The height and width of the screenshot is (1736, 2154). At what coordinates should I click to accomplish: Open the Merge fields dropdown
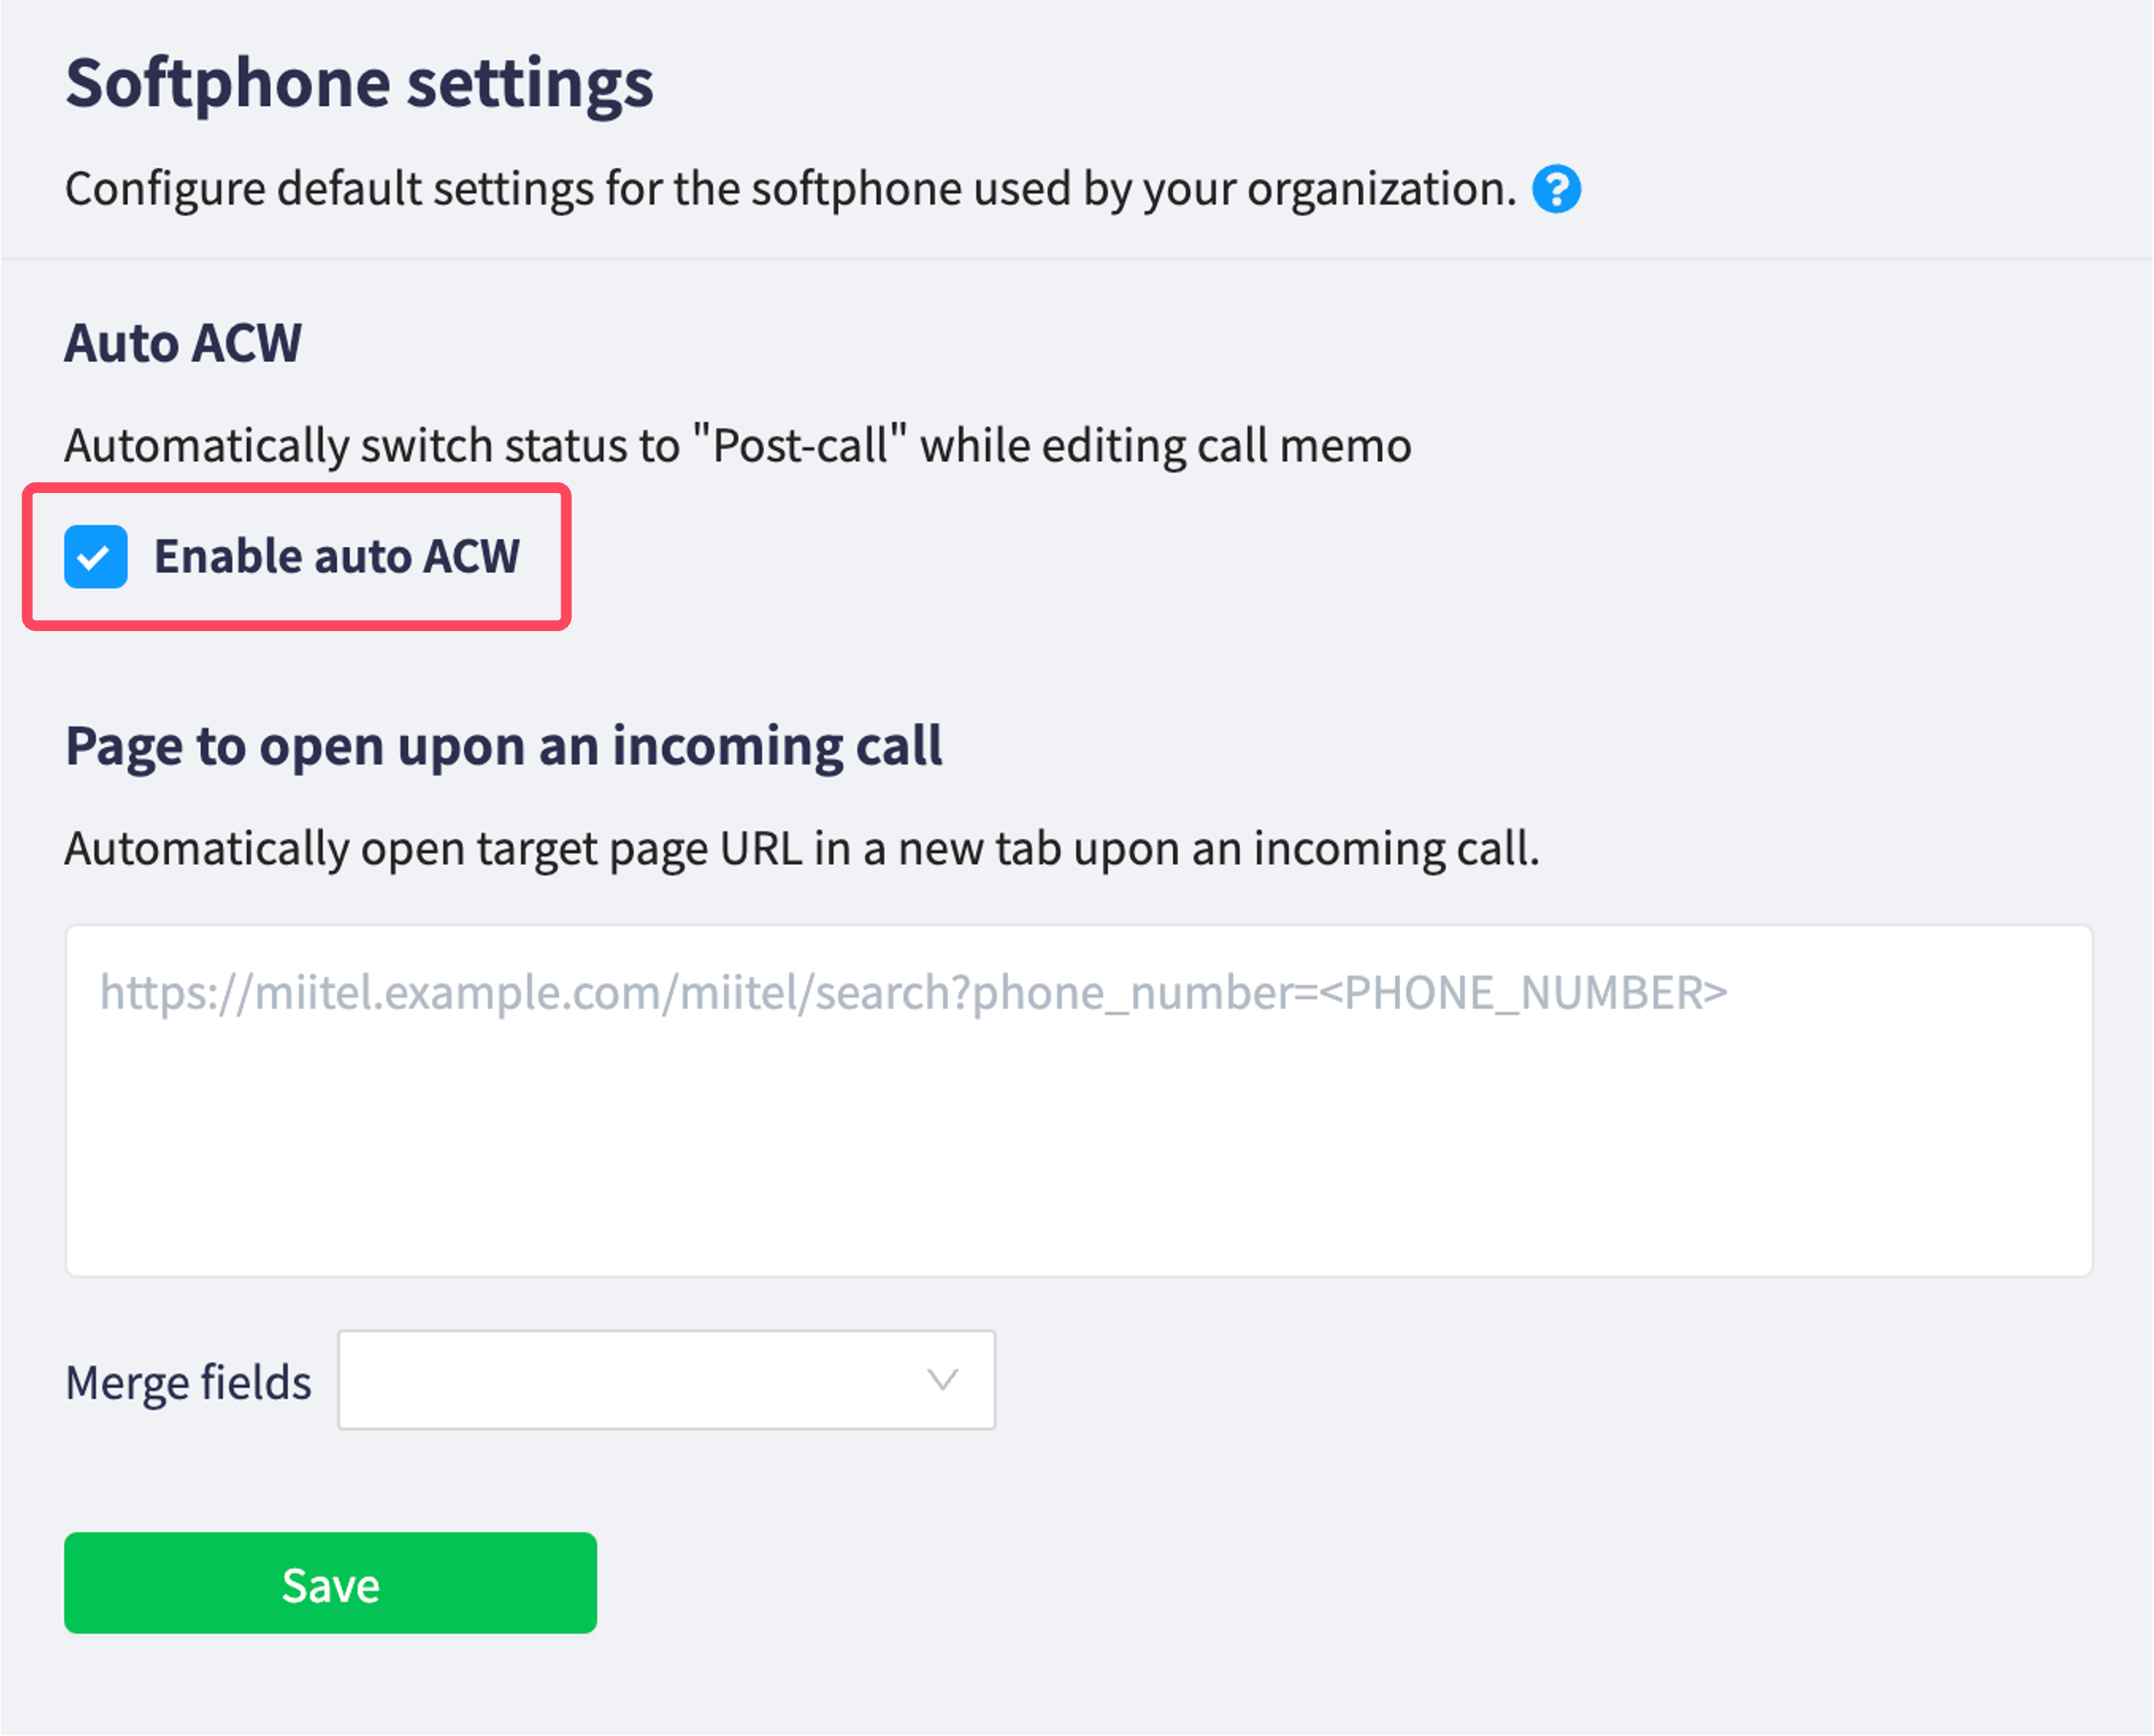pos(667,1379)
